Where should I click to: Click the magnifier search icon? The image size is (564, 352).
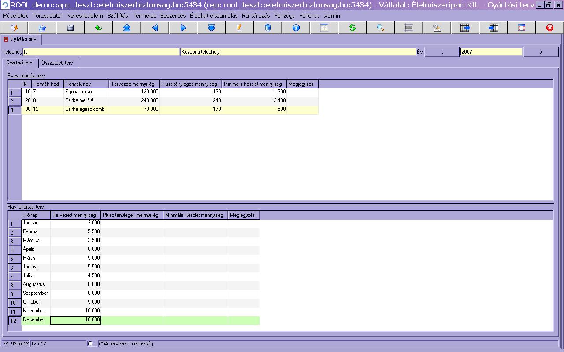pyautogui.click(x=381, y=28)
